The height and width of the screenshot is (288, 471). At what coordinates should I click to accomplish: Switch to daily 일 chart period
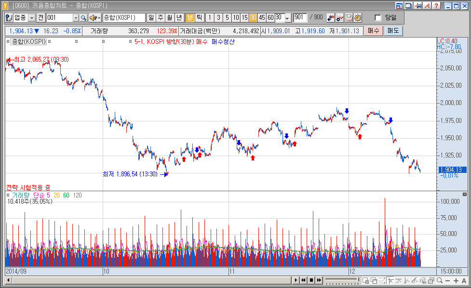coord(151,18)
